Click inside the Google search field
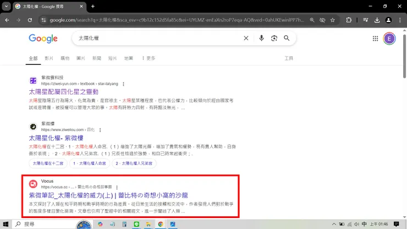Image resolution: width=407 pixels, height=229 pixels. click(x=158, y=38)
